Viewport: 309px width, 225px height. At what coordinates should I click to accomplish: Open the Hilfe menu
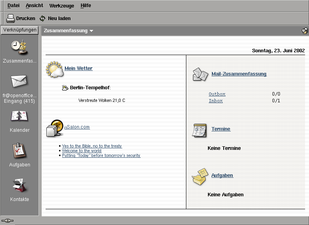point(86,6)
